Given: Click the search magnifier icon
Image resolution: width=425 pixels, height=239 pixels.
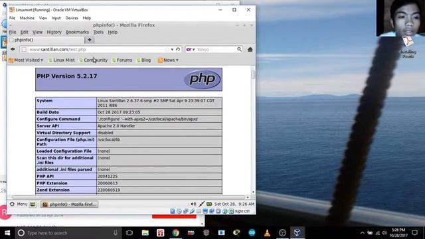Looking at the screenshot, I should coord(239,49).
